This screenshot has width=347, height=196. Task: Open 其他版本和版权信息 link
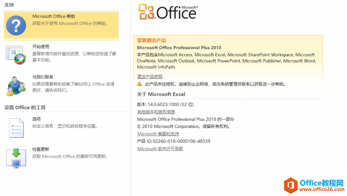click(x=156, y=112)
